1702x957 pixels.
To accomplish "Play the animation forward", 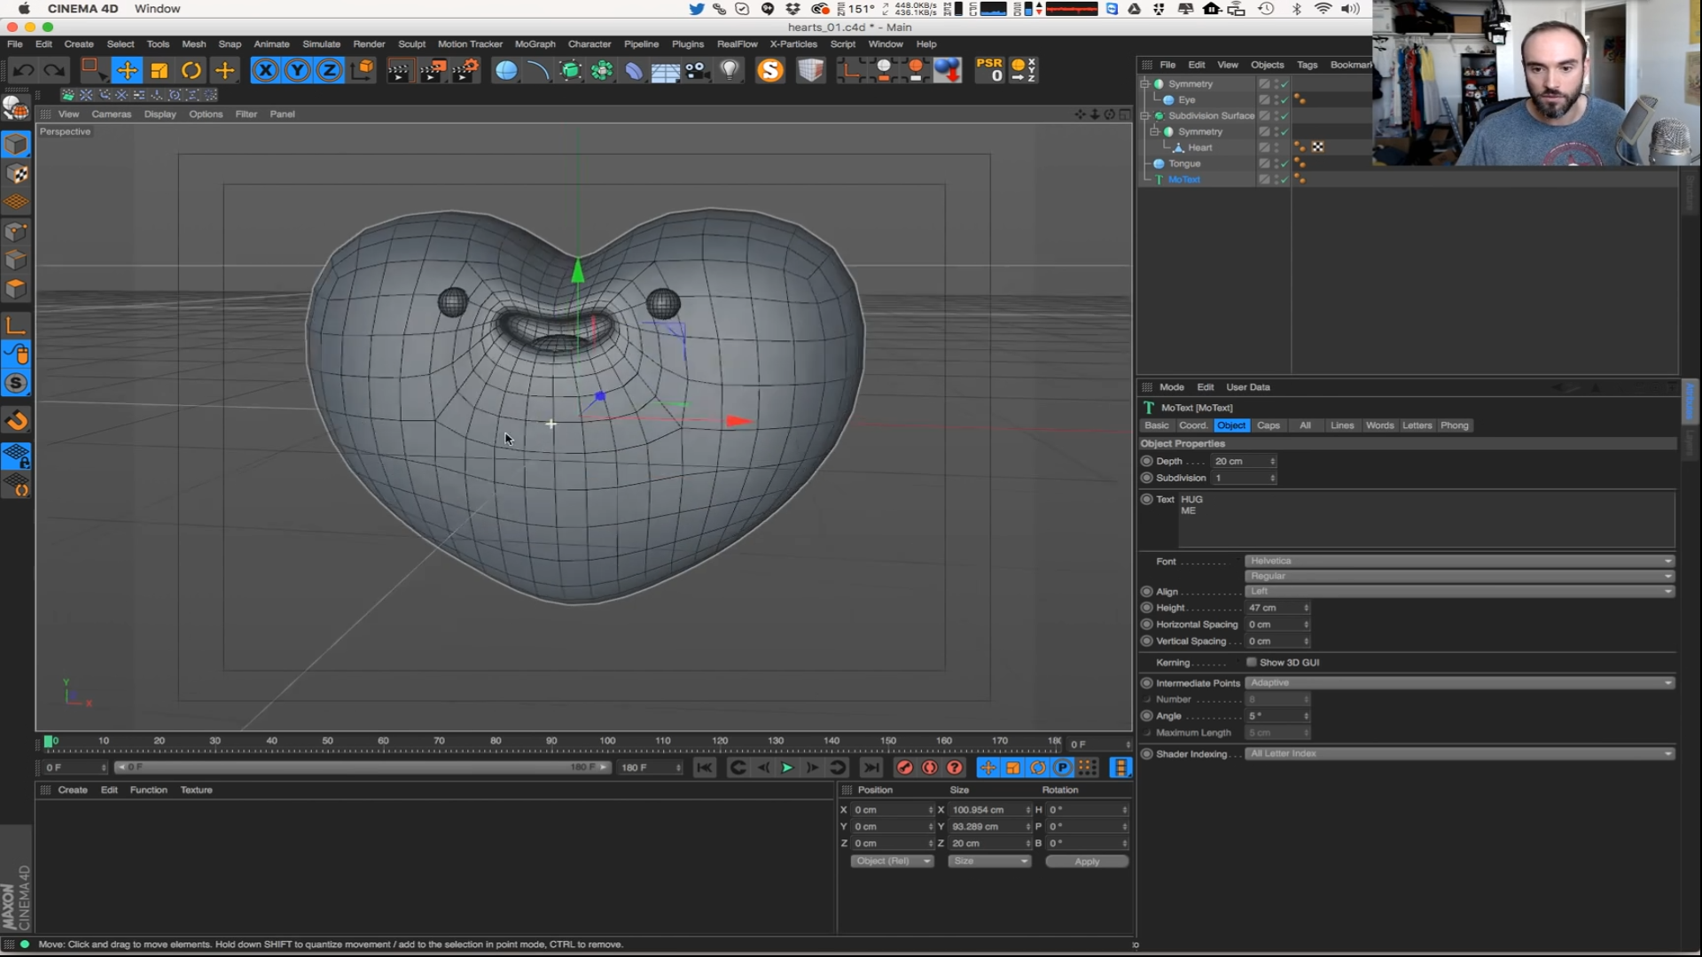I will click(x=787, y=768).
